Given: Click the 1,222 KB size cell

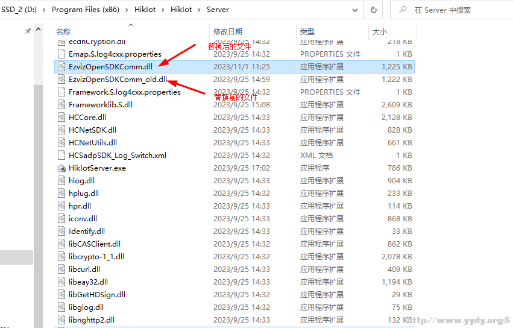Looking at the screenshot, I should (397, 79).
